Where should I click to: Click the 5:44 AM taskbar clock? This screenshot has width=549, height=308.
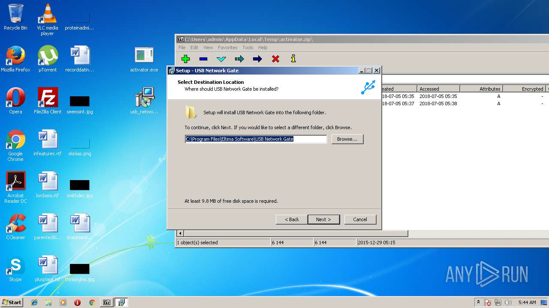click(527, 302)
